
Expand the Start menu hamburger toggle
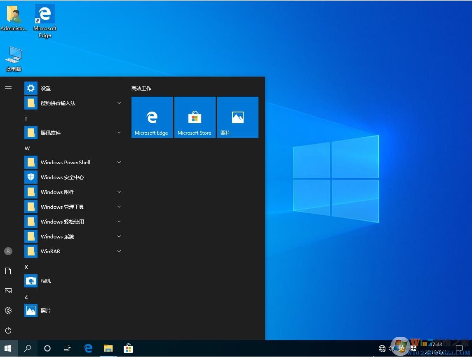[x=8, y=88]
